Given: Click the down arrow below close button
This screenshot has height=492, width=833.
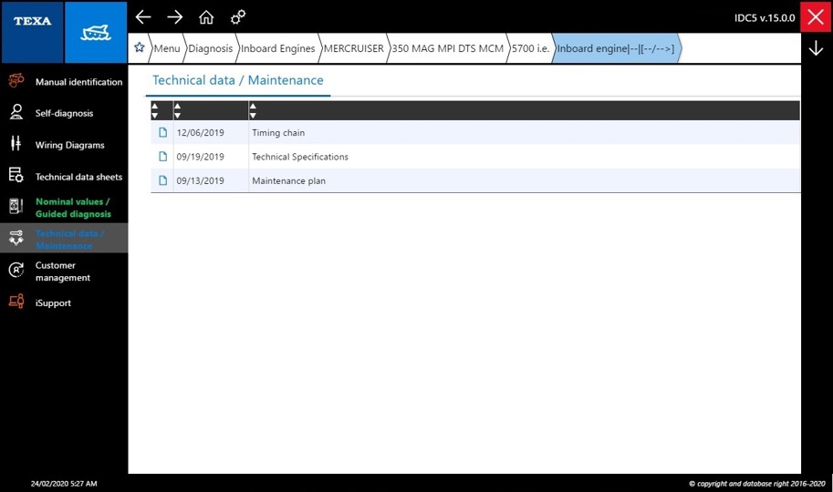Looking at the screenshot, I should click(x=816, y=48).
